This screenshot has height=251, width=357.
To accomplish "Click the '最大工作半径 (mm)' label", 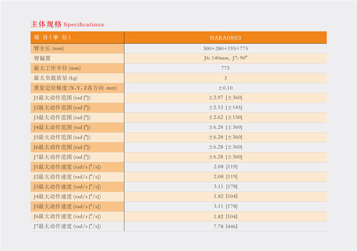I will pyautogui.click(x=57, y=68).
